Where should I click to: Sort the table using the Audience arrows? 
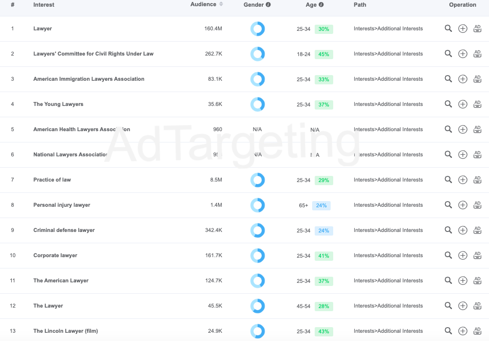(221, 4)
